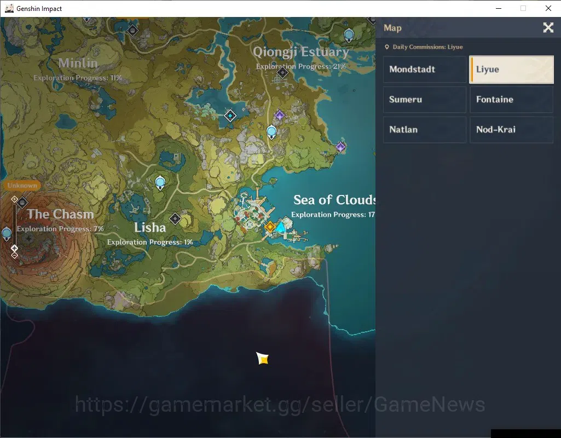Click the orange quest marker in Liyue Harbor
This screenshot has height=438, width=561.
(x=270, y=227)
